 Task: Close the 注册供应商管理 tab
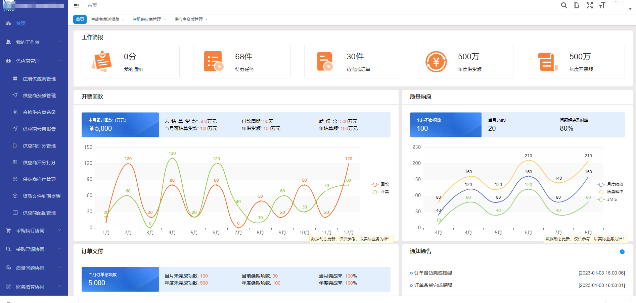[165, 20]
